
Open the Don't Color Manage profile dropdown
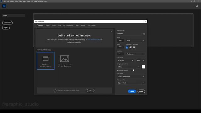click(131, 77)
